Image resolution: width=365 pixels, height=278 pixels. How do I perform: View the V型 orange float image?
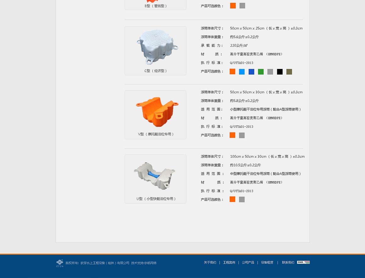click(x=157, y=112)
